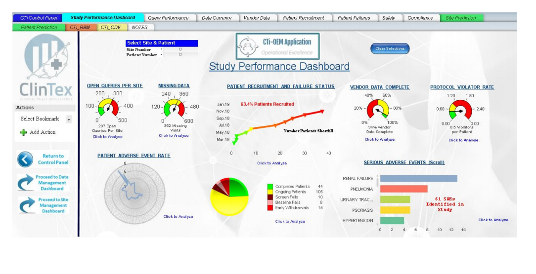Expand the Site Number dropdown
The width and height of the screenshot is (536, 274).
tap(161, 49)
